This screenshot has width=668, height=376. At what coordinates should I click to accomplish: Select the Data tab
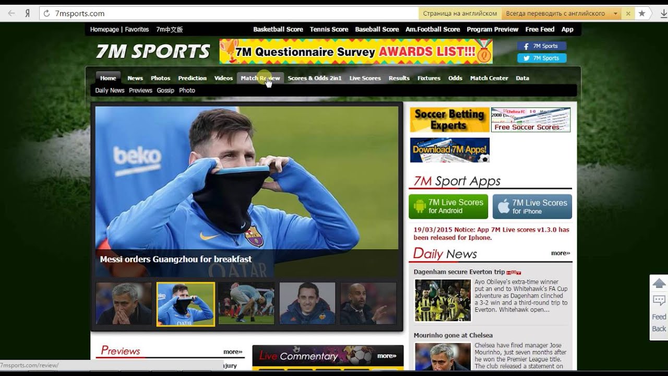coord(522,78)
